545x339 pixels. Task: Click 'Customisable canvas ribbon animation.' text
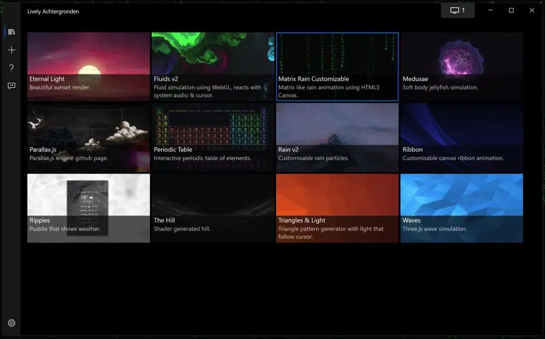[x=453, y=158]
